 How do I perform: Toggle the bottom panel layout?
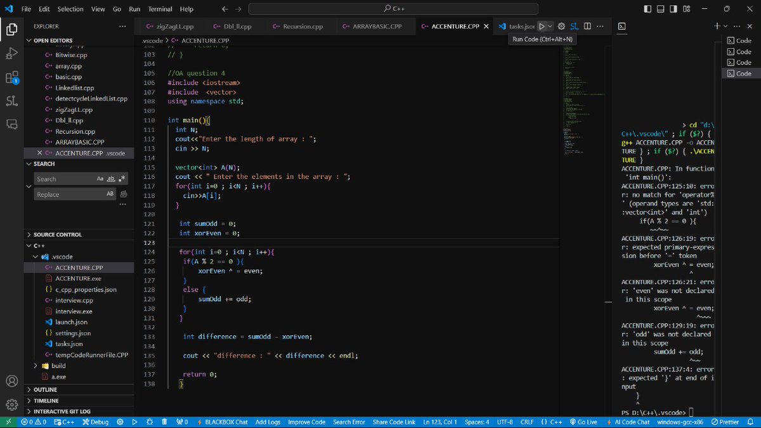(x=661, y=9)
